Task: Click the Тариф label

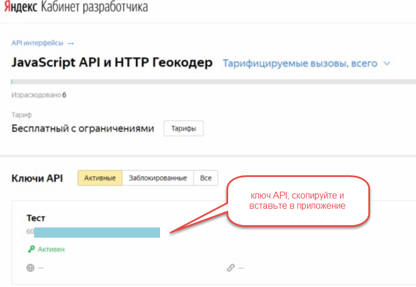Action: pos(22,115)
